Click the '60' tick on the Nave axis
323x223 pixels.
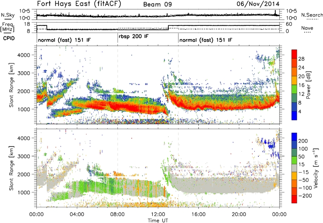(x=289, y=24)
